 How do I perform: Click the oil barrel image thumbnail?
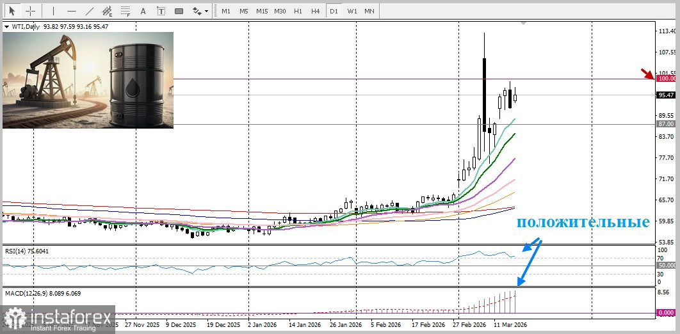(88, 80)
